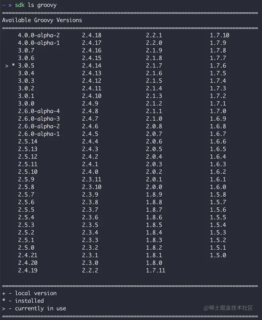Click version 2.6.0-alpha-1
Viewport: 262px width, 320px height.
[39, 134]
